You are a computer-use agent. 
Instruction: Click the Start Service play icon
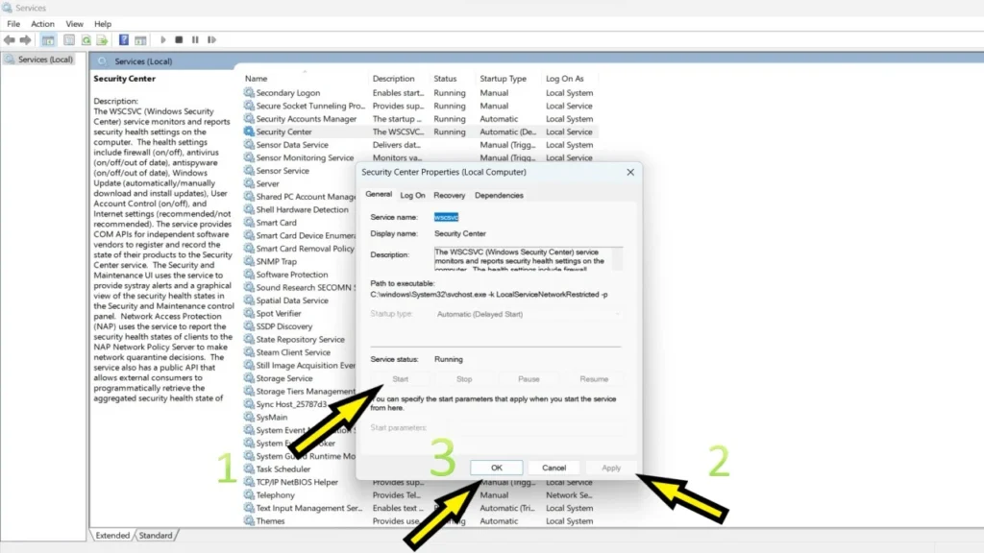coord(163,40)
